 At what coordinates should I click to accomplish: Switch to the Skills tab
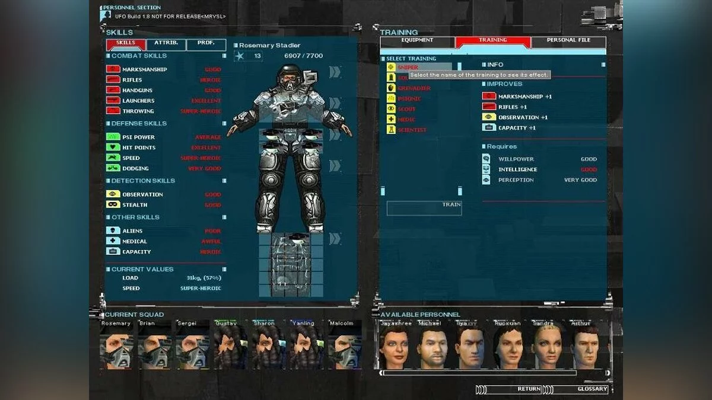click(126, 44)
